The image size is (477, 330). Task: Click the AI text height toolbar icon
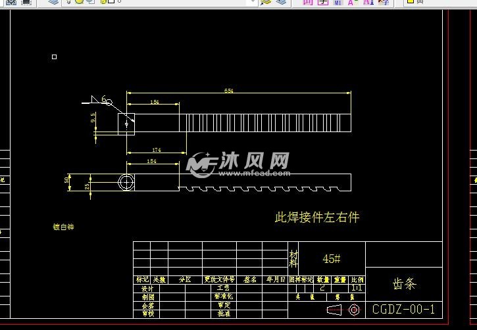click(368, 2)
